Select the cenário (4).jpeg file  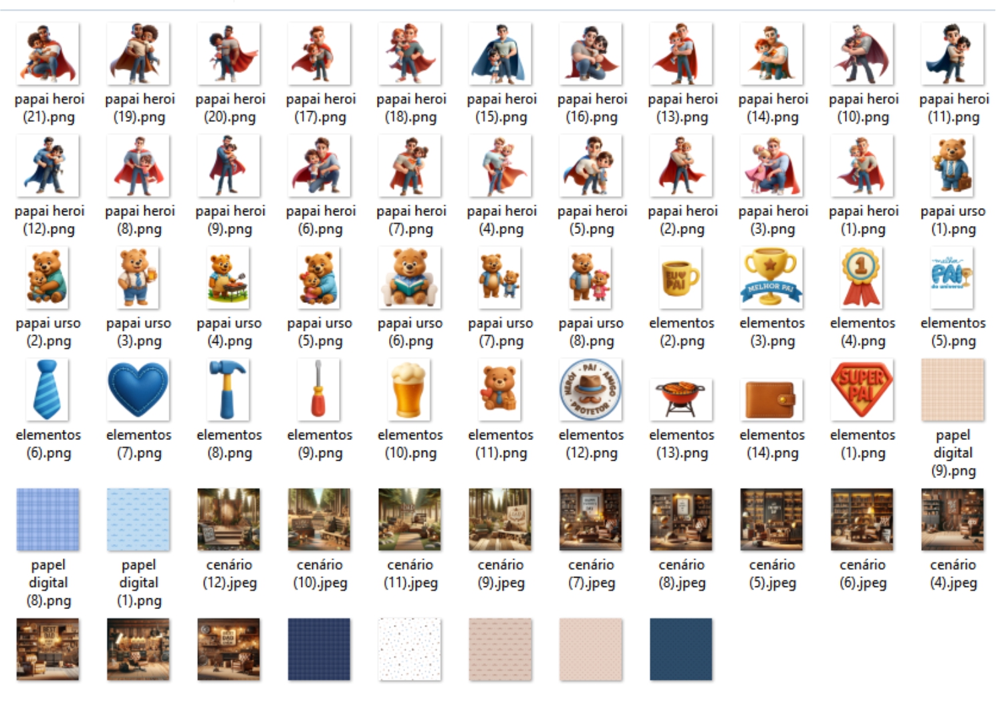(953, 519)
